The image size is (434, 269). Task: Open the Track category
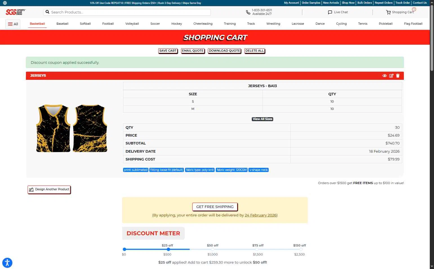[x=251, y=24]
